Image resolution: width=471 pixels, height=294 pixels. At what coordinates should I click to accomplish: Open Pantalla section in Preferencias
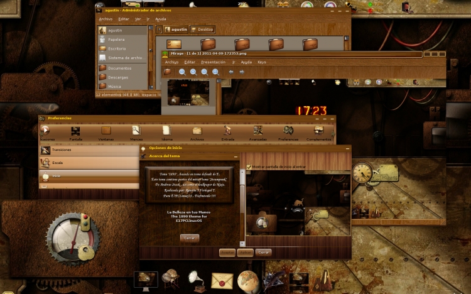pyautogui.click(x=76, y=133)
